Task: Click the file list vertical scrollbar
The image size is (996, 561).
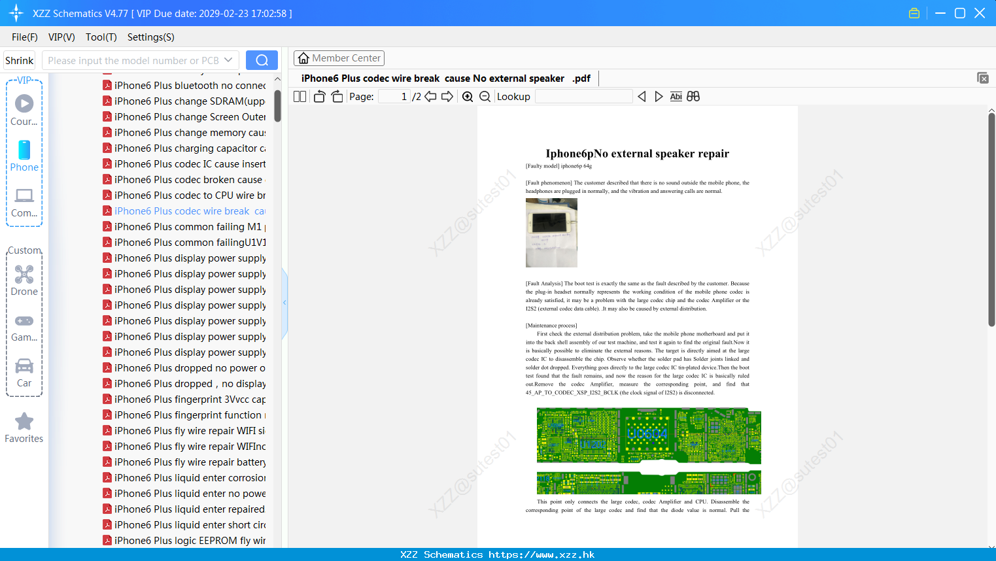Action: [x=277, y=106]
